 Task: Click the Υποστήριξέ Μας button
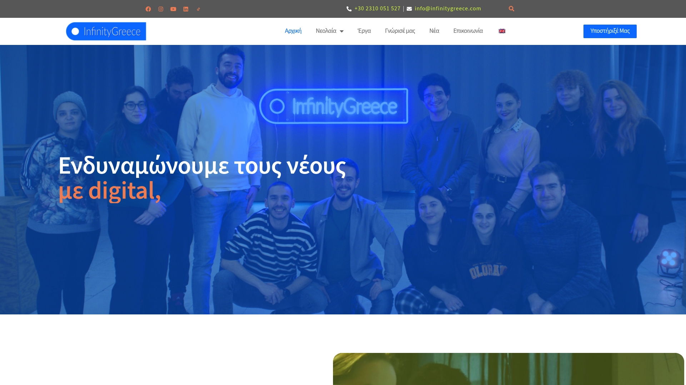coord(610,31)
